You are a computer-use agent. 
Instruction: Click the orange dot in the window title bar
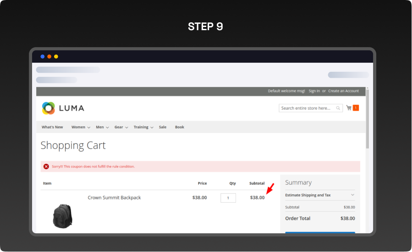tap(49, 57)
